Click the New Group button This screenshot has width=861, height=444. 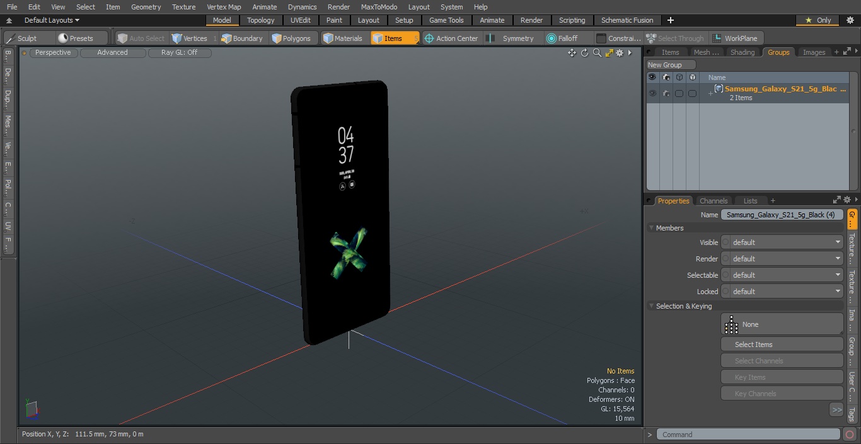pyautogui.click(x=671, y=65)
